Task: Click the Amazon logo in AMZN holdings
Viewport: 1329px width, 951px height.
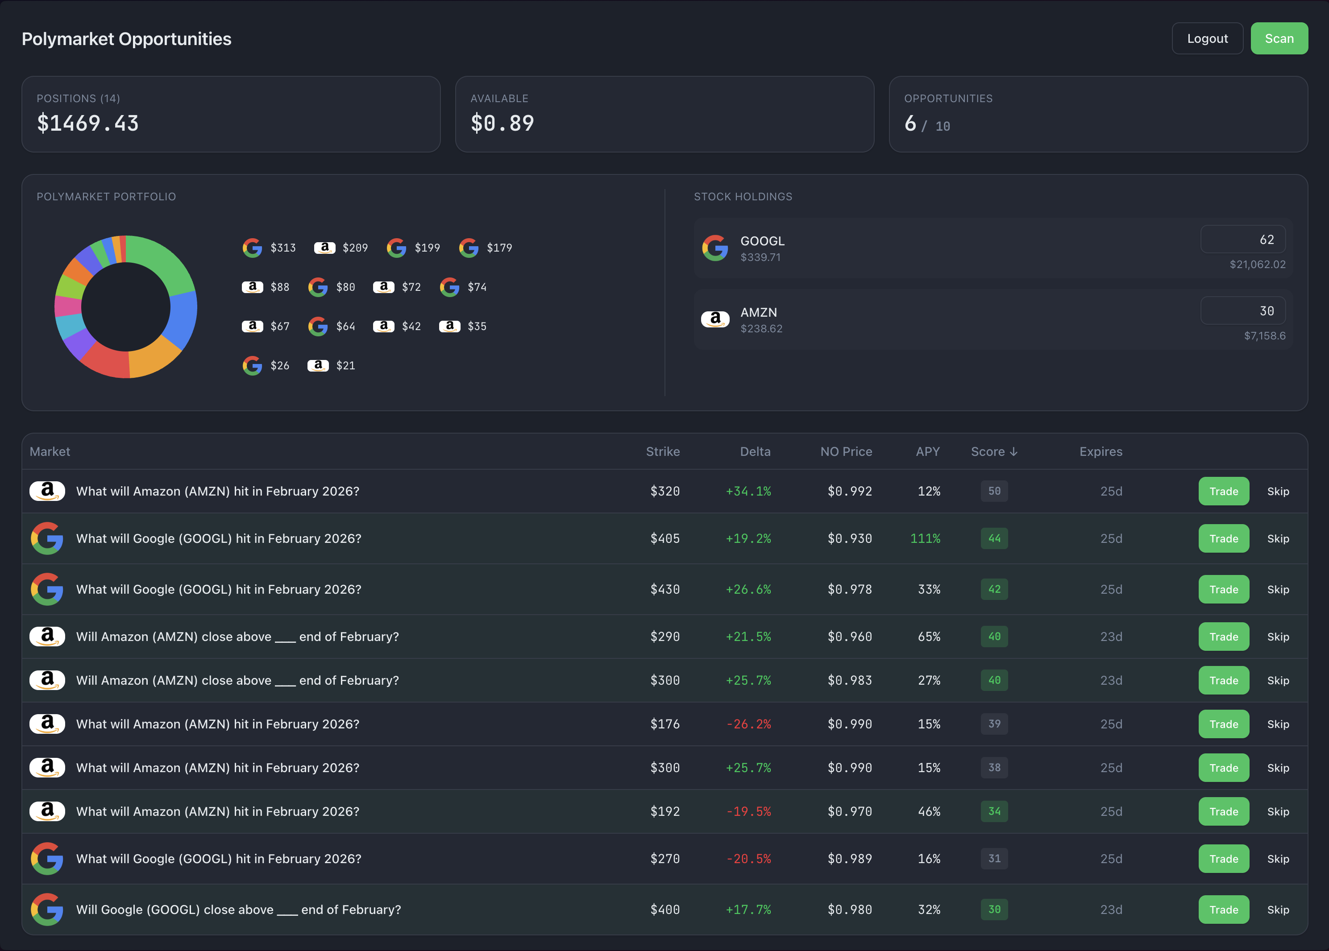Action: pos(715,319)
